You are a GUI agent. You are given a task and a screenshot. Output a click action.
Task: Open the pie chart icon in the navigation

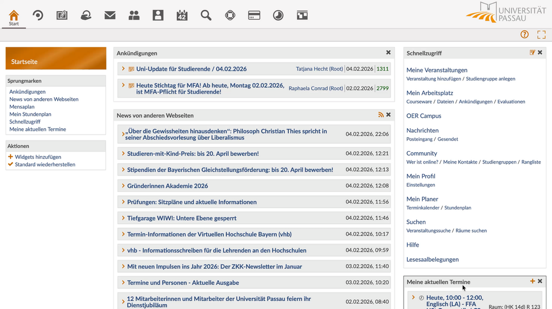coord(278,15)
